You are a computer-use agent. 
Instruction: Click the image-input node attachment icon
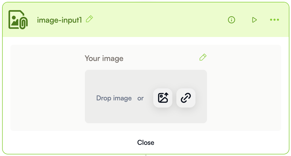click(x=18, y=20)
